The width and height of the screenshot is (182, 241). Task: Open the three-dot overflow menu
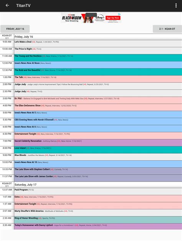coord(176,5)
